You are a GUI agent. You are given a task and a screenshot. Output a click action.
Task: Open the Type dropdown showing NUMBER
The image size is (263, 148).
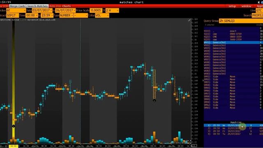point(67,16)
